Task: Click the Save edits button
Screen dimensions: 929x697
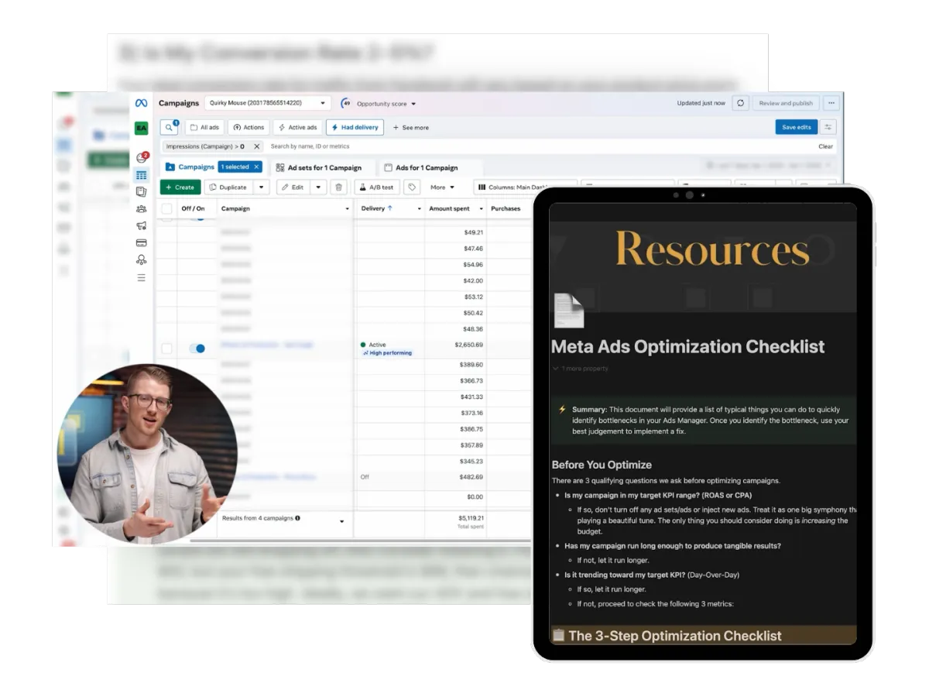Action: coord(796,127)
